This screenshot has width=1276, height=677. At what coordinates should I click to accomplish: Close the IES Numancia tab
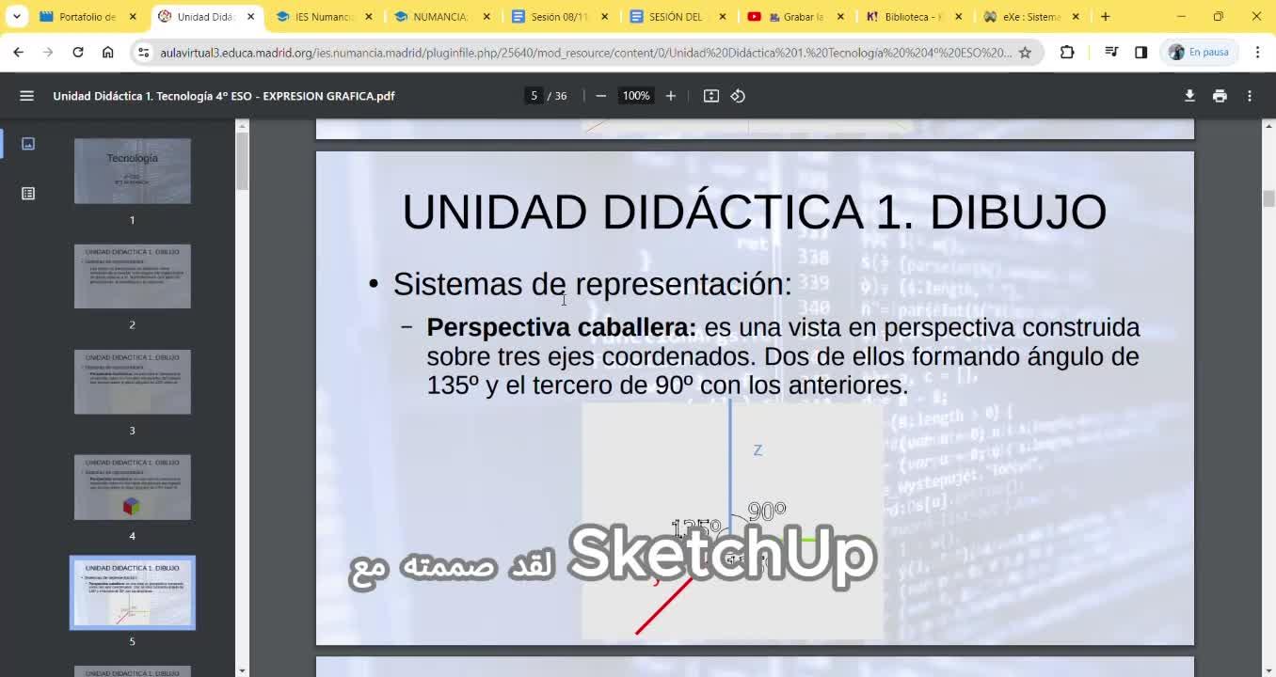pyautogui.click(x=369, y=17)
